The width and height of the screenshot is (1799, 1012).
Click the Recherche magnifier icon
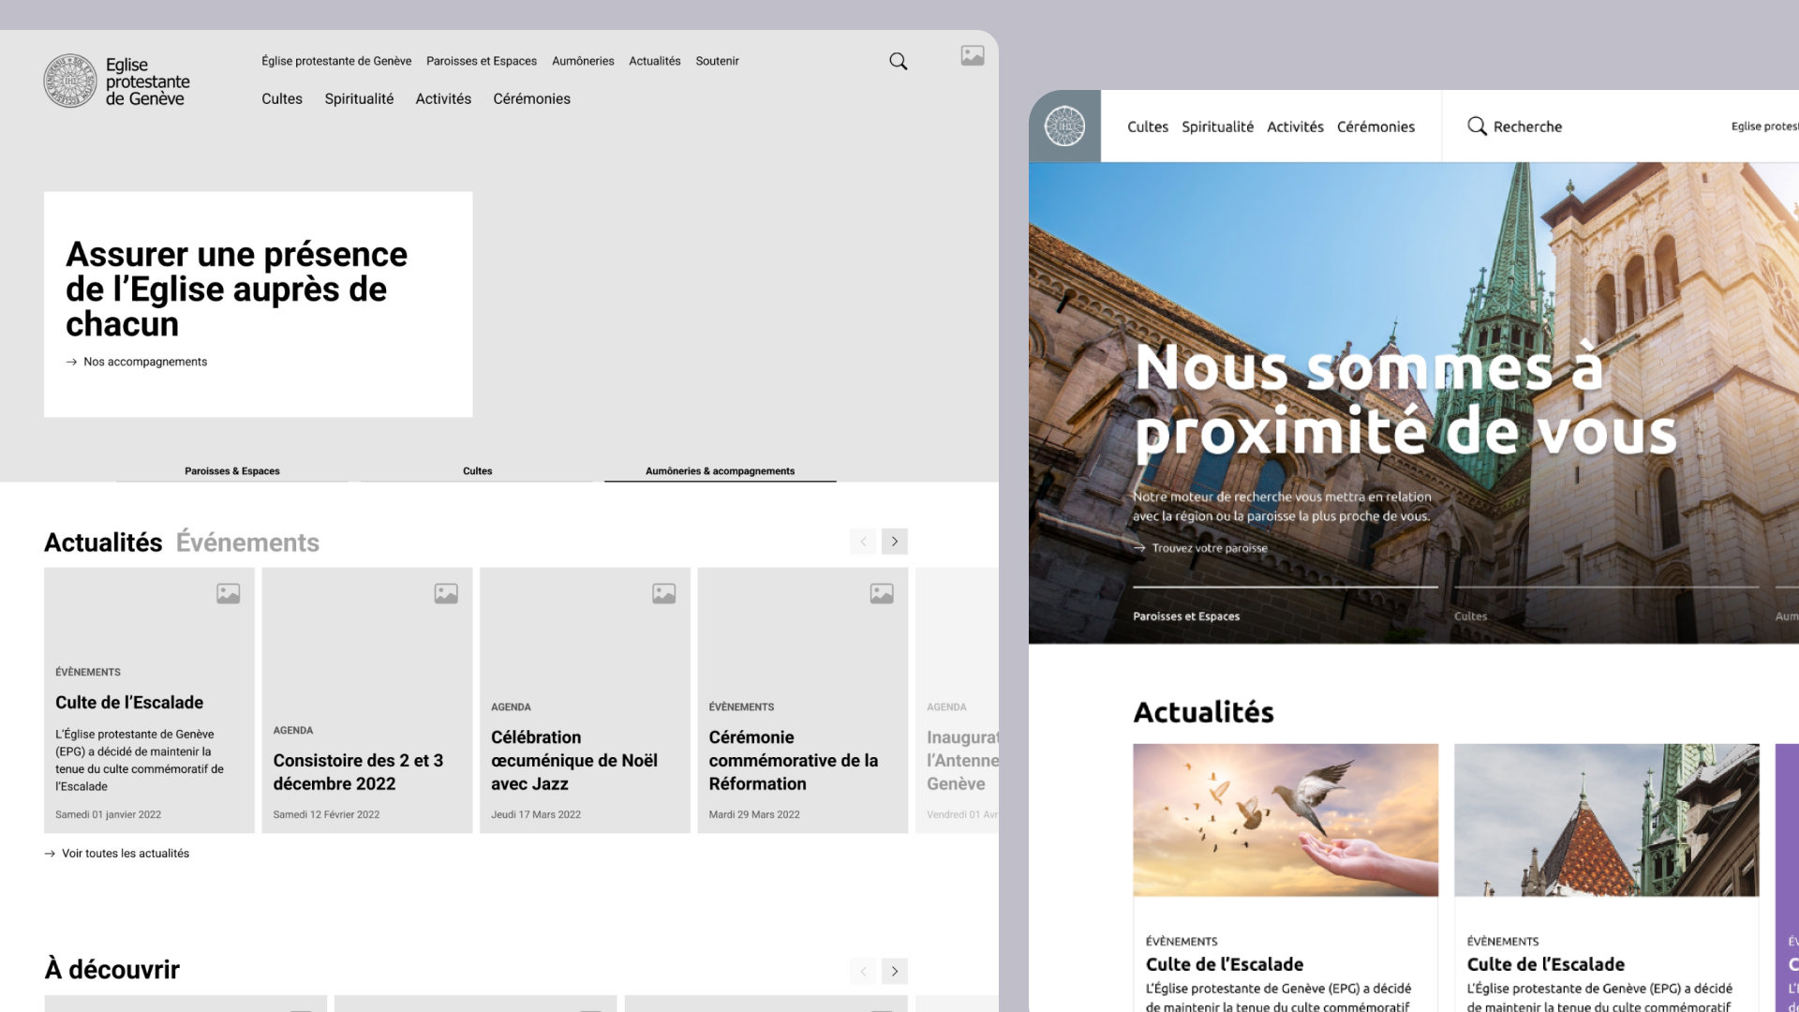point(1477,126)
